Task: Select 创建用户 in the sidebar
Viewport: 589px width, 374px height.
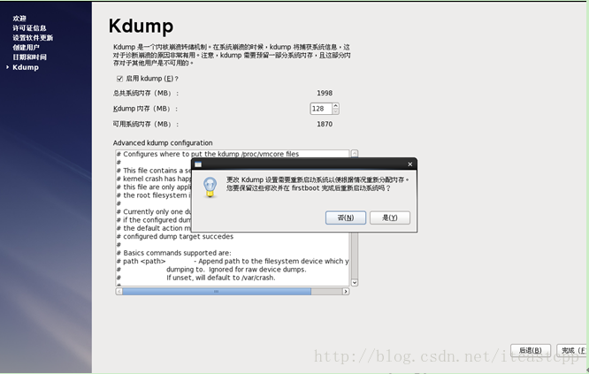Action: click(26, 48)
